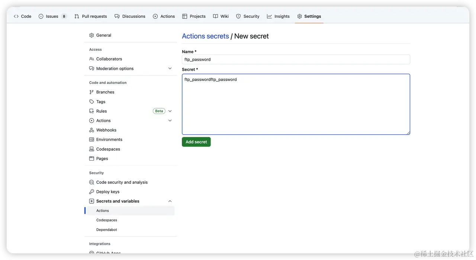Open the Security tab
The width and height of the screenshot is (476, 260).
248,16
